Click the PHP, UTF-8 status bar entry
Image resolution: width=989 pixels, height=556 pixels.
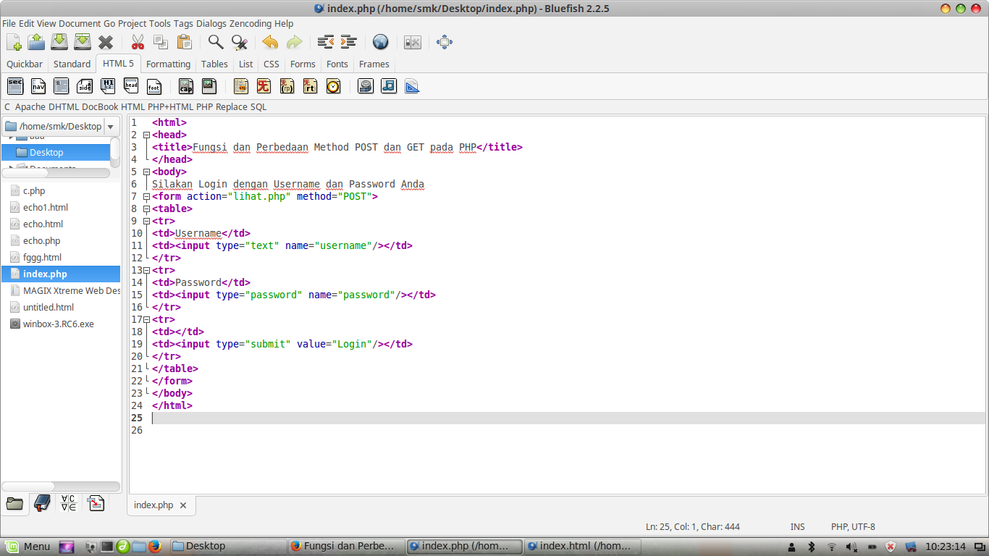[853, 527]
